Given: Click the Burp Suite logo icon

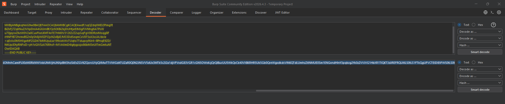Looking at the screenshot, I should 4,4.
